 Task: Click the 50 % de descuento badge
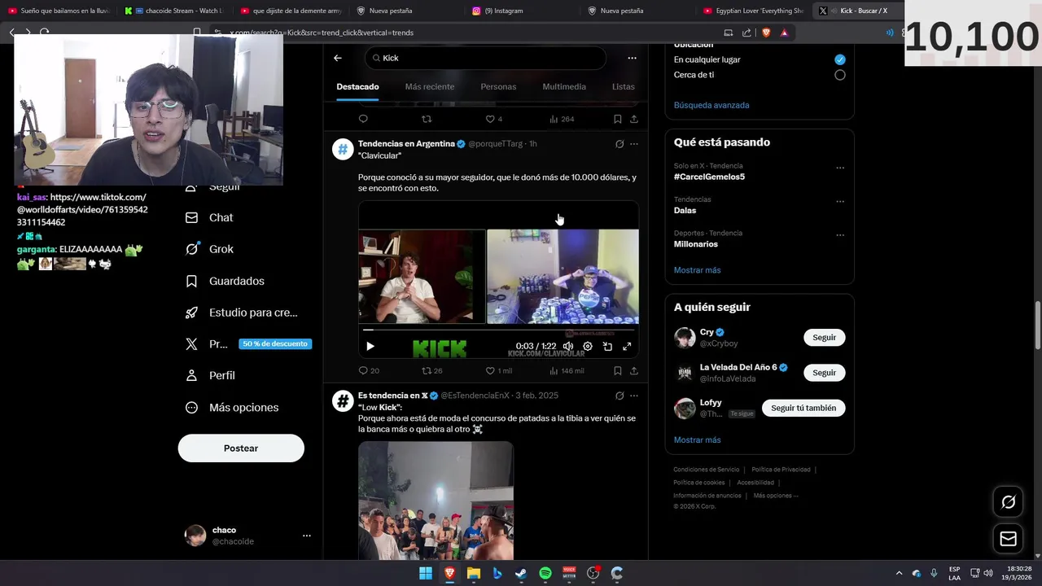click(275, 344)
